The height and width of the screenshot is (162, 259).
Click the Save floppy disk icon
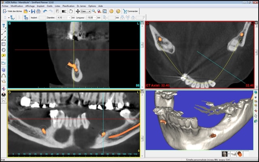[33, 11]
